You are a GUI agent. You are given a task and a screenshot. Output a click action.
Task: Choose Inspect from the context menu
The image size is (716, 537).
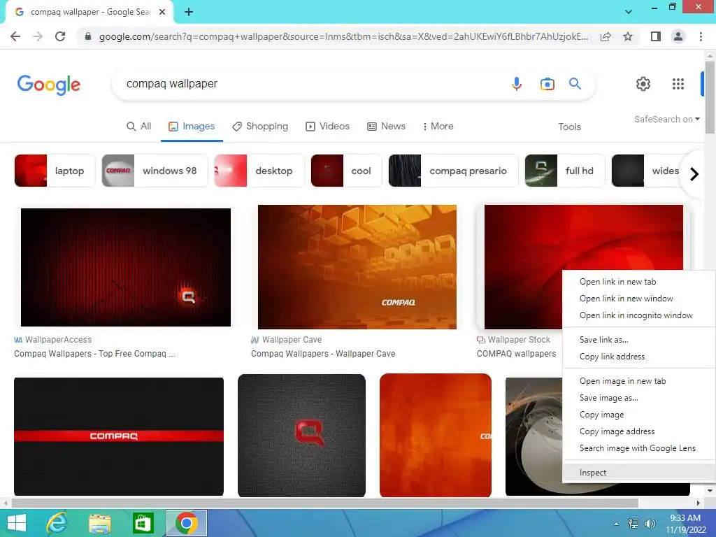639,473
